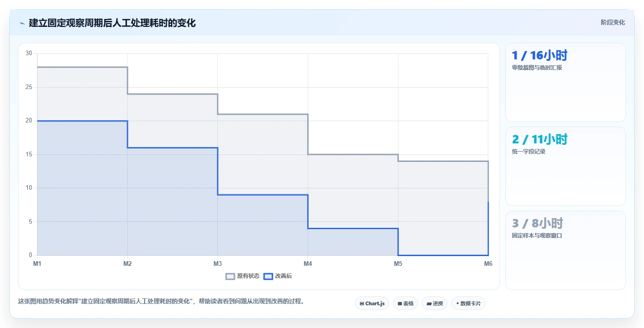Click the caption sentence starting with 这张图用趋势变化解释

click(162, 301)
